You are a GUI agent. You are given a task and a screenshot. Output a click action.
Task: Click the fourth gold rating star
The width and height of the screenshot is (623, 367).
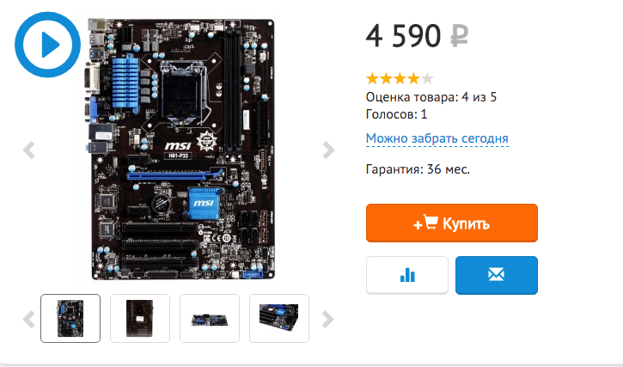(x=413, y=78)
